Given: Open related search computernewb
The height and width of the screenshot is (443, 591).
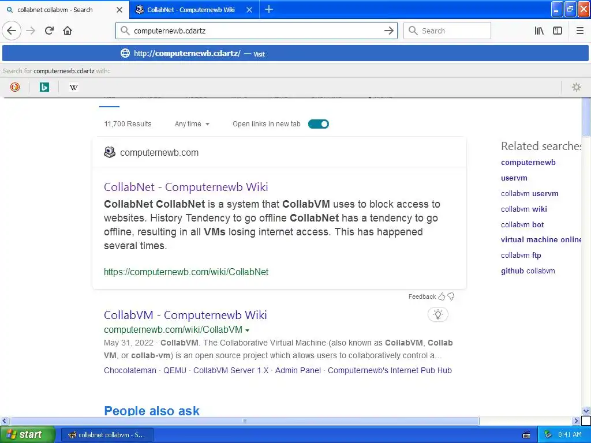Looking at the screenshot, I should pos(528,162).
